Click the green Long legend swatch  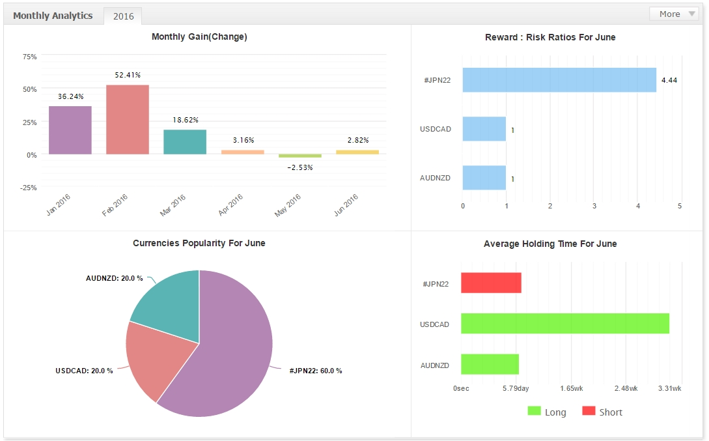point(534,410)
